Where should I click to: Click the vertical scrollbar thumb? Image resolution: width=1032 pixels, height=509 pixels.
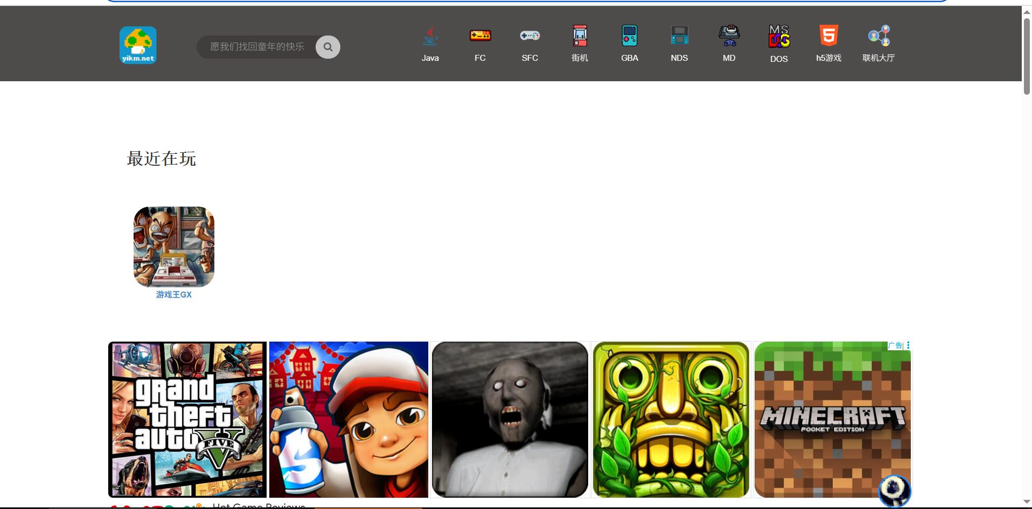[1027, 56]
